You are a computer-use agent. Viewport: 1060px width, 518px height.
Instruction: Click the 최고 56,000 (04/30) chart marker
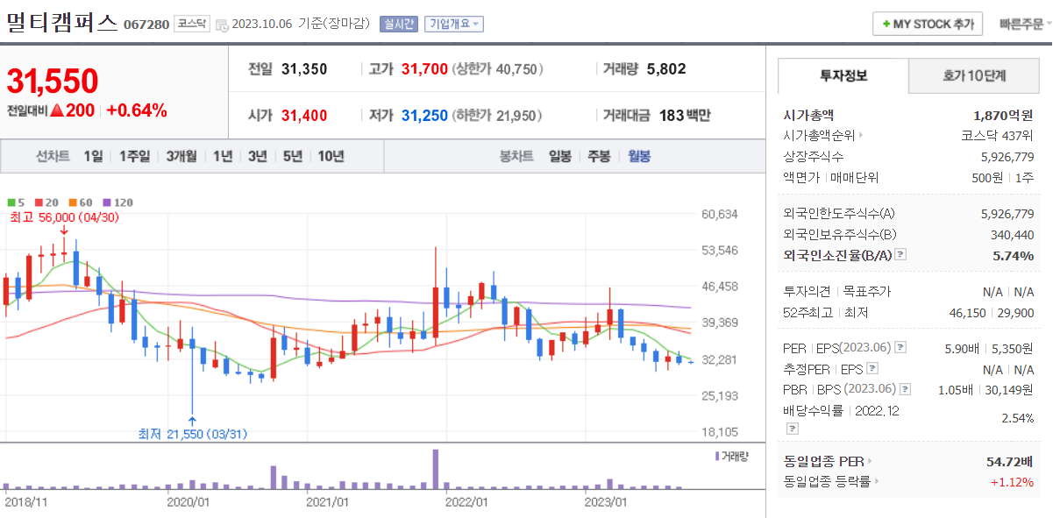click(64, 217)
